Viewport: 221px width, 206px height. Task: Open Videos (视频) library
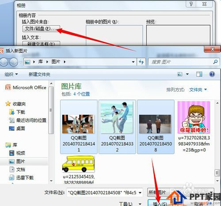tap(17, 153)
